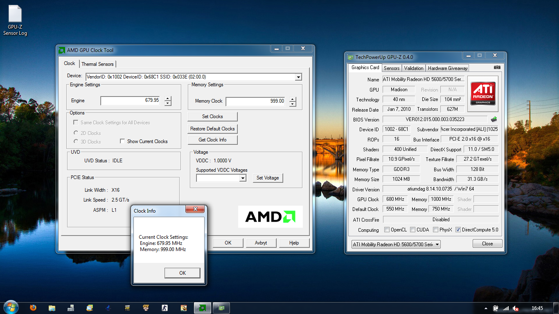Toggle the PhysX checkbox in GPU-Z
Image resolution: width=559 pixels, height=314 pixels.
pos(436,230)
